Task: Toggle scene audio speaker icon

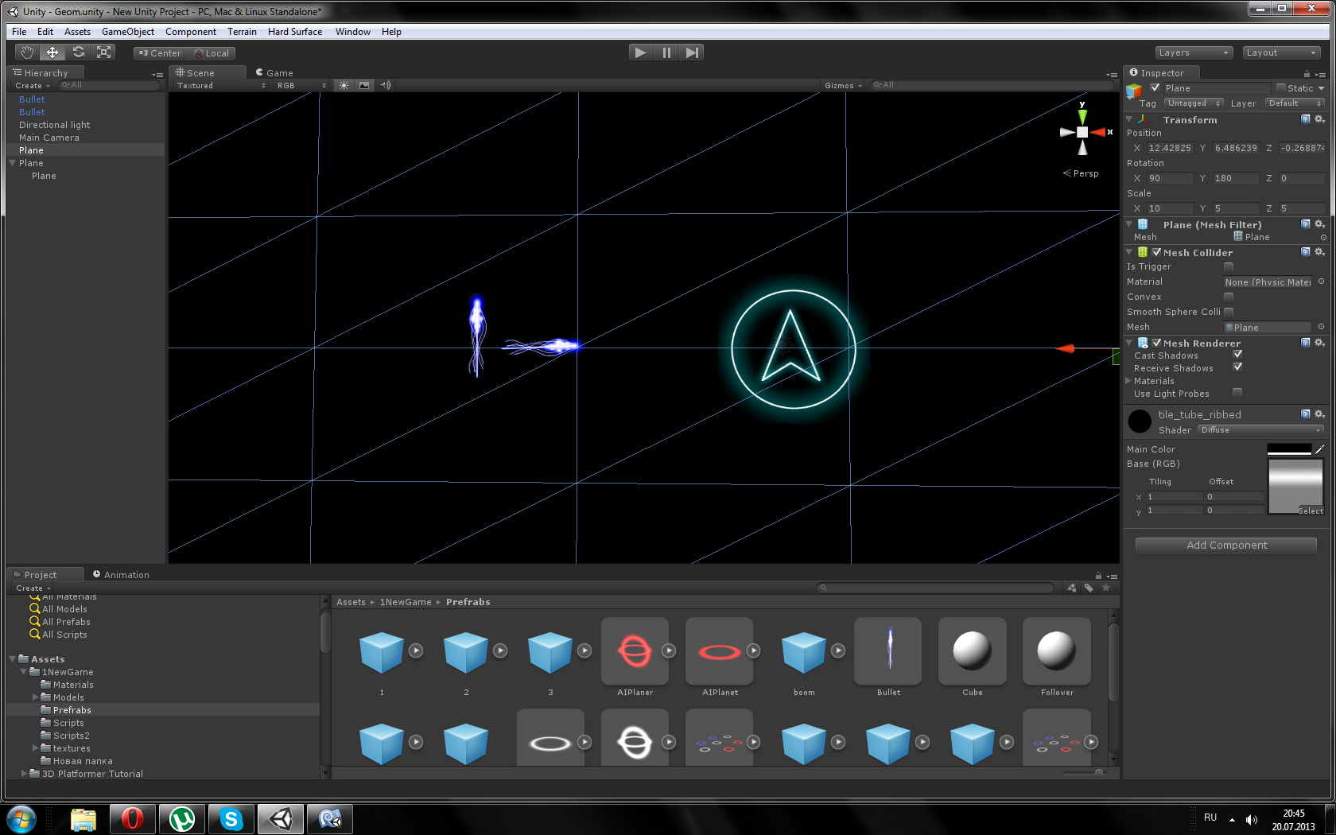Action: point(386,85)
